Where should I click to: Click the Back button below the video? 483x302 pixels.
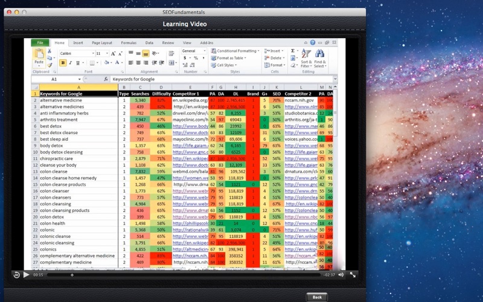tap(317, 297)
